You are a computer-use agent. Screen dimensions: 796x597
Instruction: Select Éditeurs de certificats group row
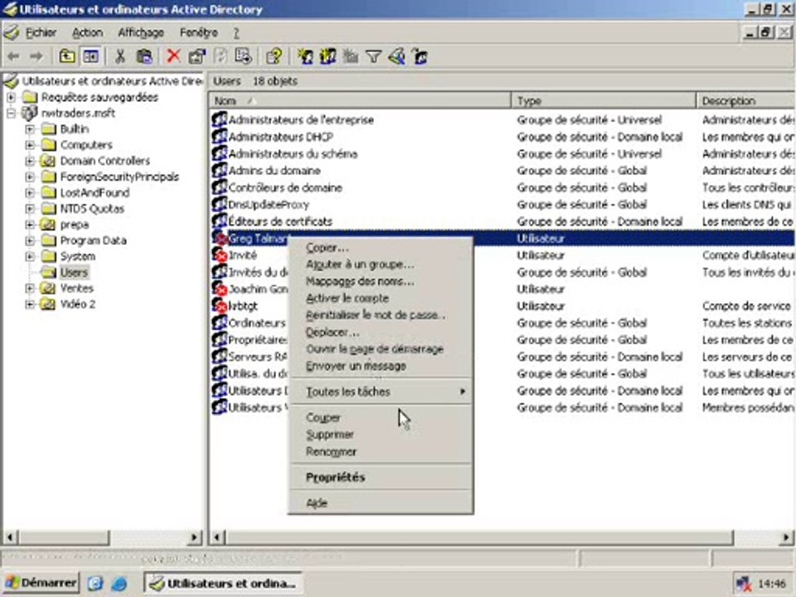[x=502, y=222]
